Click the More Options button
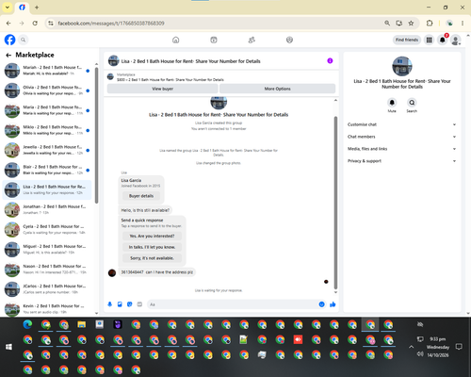Screen dimensions: 471x377 (277, 89)
